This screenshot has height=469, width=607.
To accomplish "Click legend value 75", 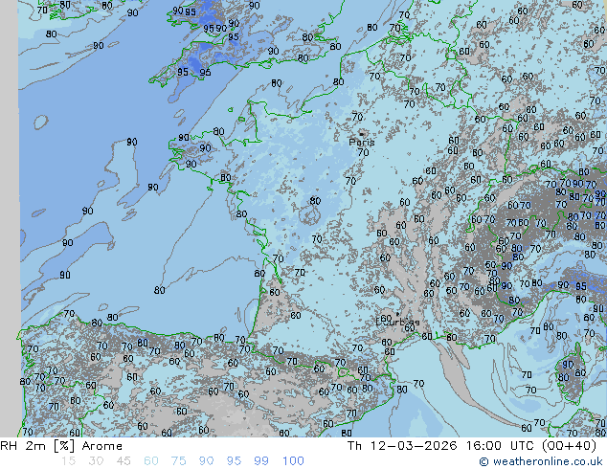I will click(x=178, y=461).
